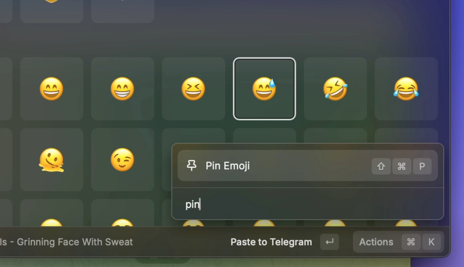
Task: Click the melting face emoji
Action: click(51, 160)
